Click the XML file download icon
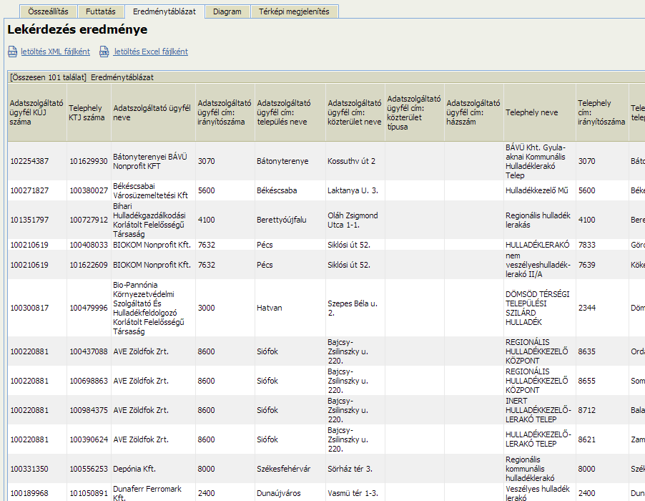Viewport: 645px width, 501px height. point(12,52)
